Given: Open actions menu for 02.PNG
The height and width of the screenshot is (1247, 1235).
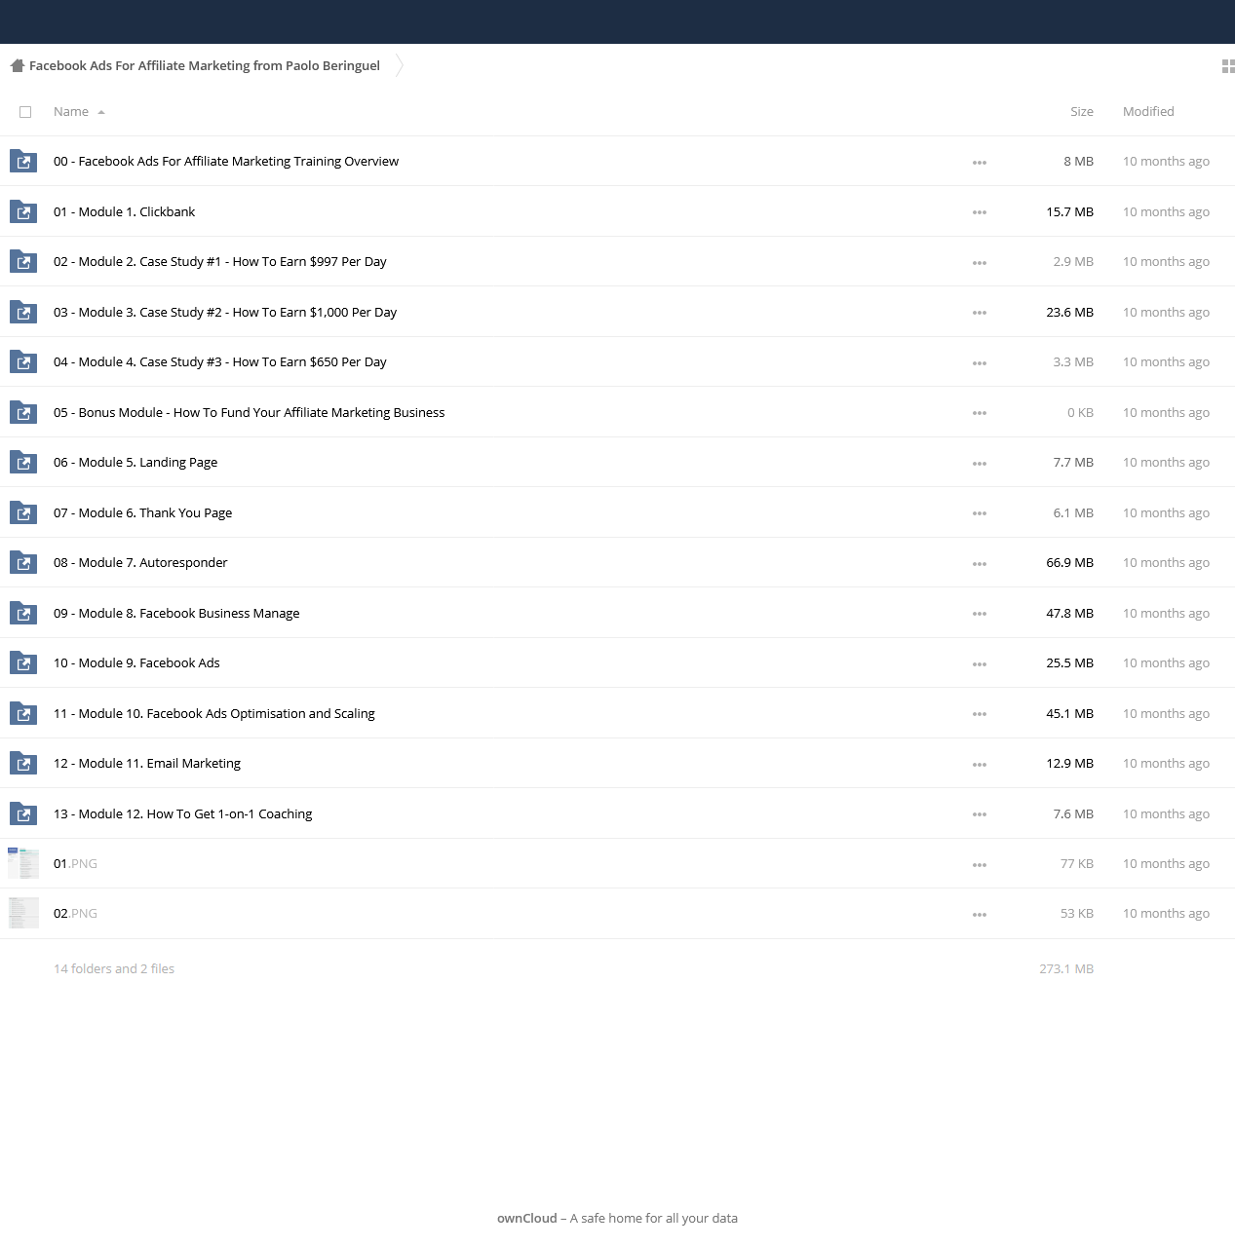Looking at the screenshot, I should 980,915.
